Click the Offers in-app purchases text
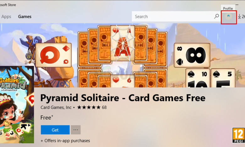The width and height of the screenshot is (245, 147). tap(65, 141)
